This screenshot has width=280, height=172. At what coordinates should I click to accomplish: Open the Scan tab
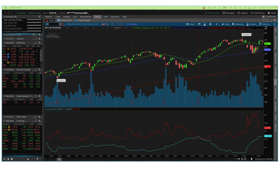[75, 17]
